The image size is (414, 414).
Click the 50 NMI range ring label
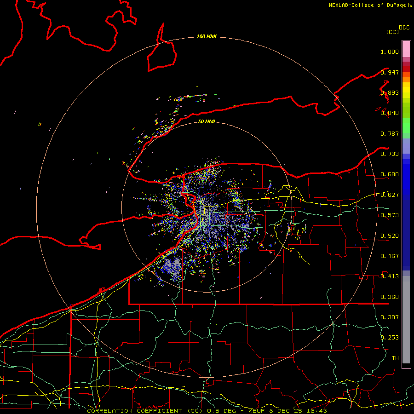tap(207, 121)
